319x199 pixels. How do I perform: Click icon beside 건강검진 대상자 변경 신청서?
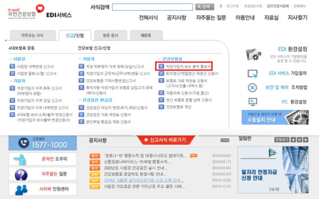point(82,107)
